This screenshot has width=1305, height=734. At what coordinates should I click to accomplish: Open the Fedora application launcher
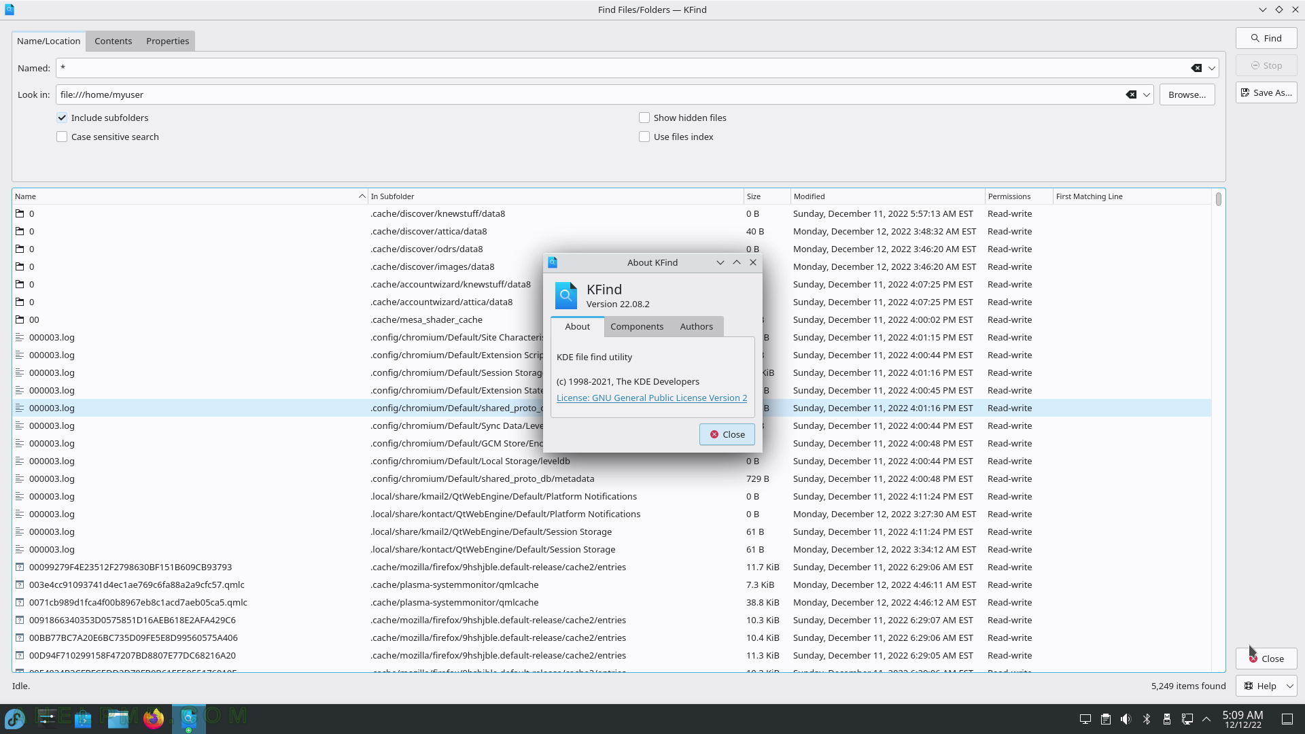click(15, 718)
